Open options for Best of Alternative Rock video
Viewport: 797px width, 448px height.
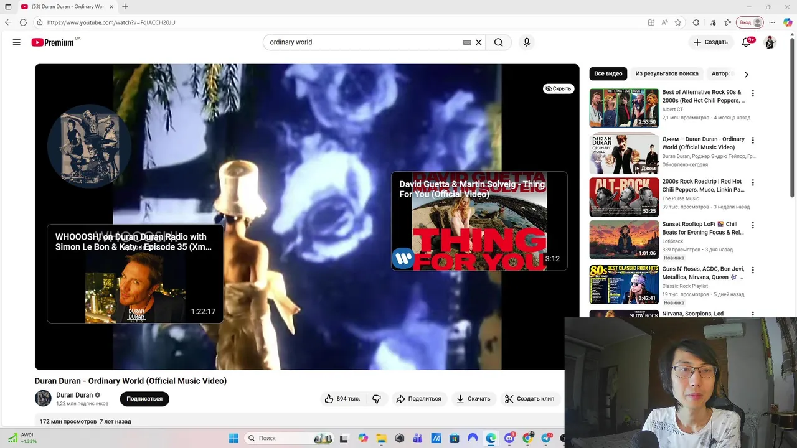pos(753,93)
